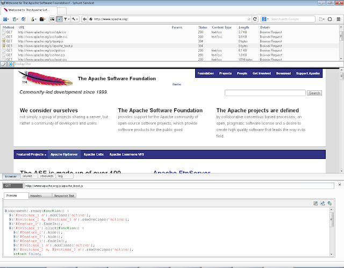Image resolution: width=344 pixels, height=268 pixels.
Task: Open the pear-shaped icon dropdown
Action: 33,19
